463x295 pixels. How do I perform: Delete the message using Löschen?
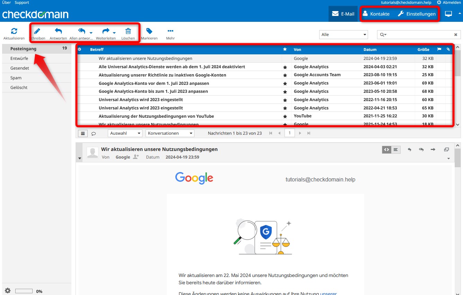tap(128, 34)
